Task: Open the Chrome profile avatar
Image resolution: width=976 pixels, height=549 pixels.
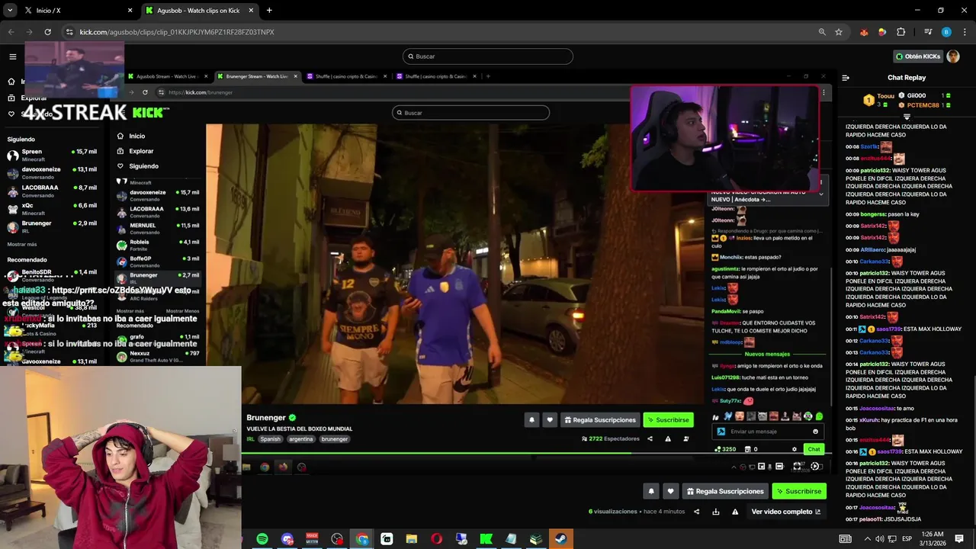Action: point(946,32)
